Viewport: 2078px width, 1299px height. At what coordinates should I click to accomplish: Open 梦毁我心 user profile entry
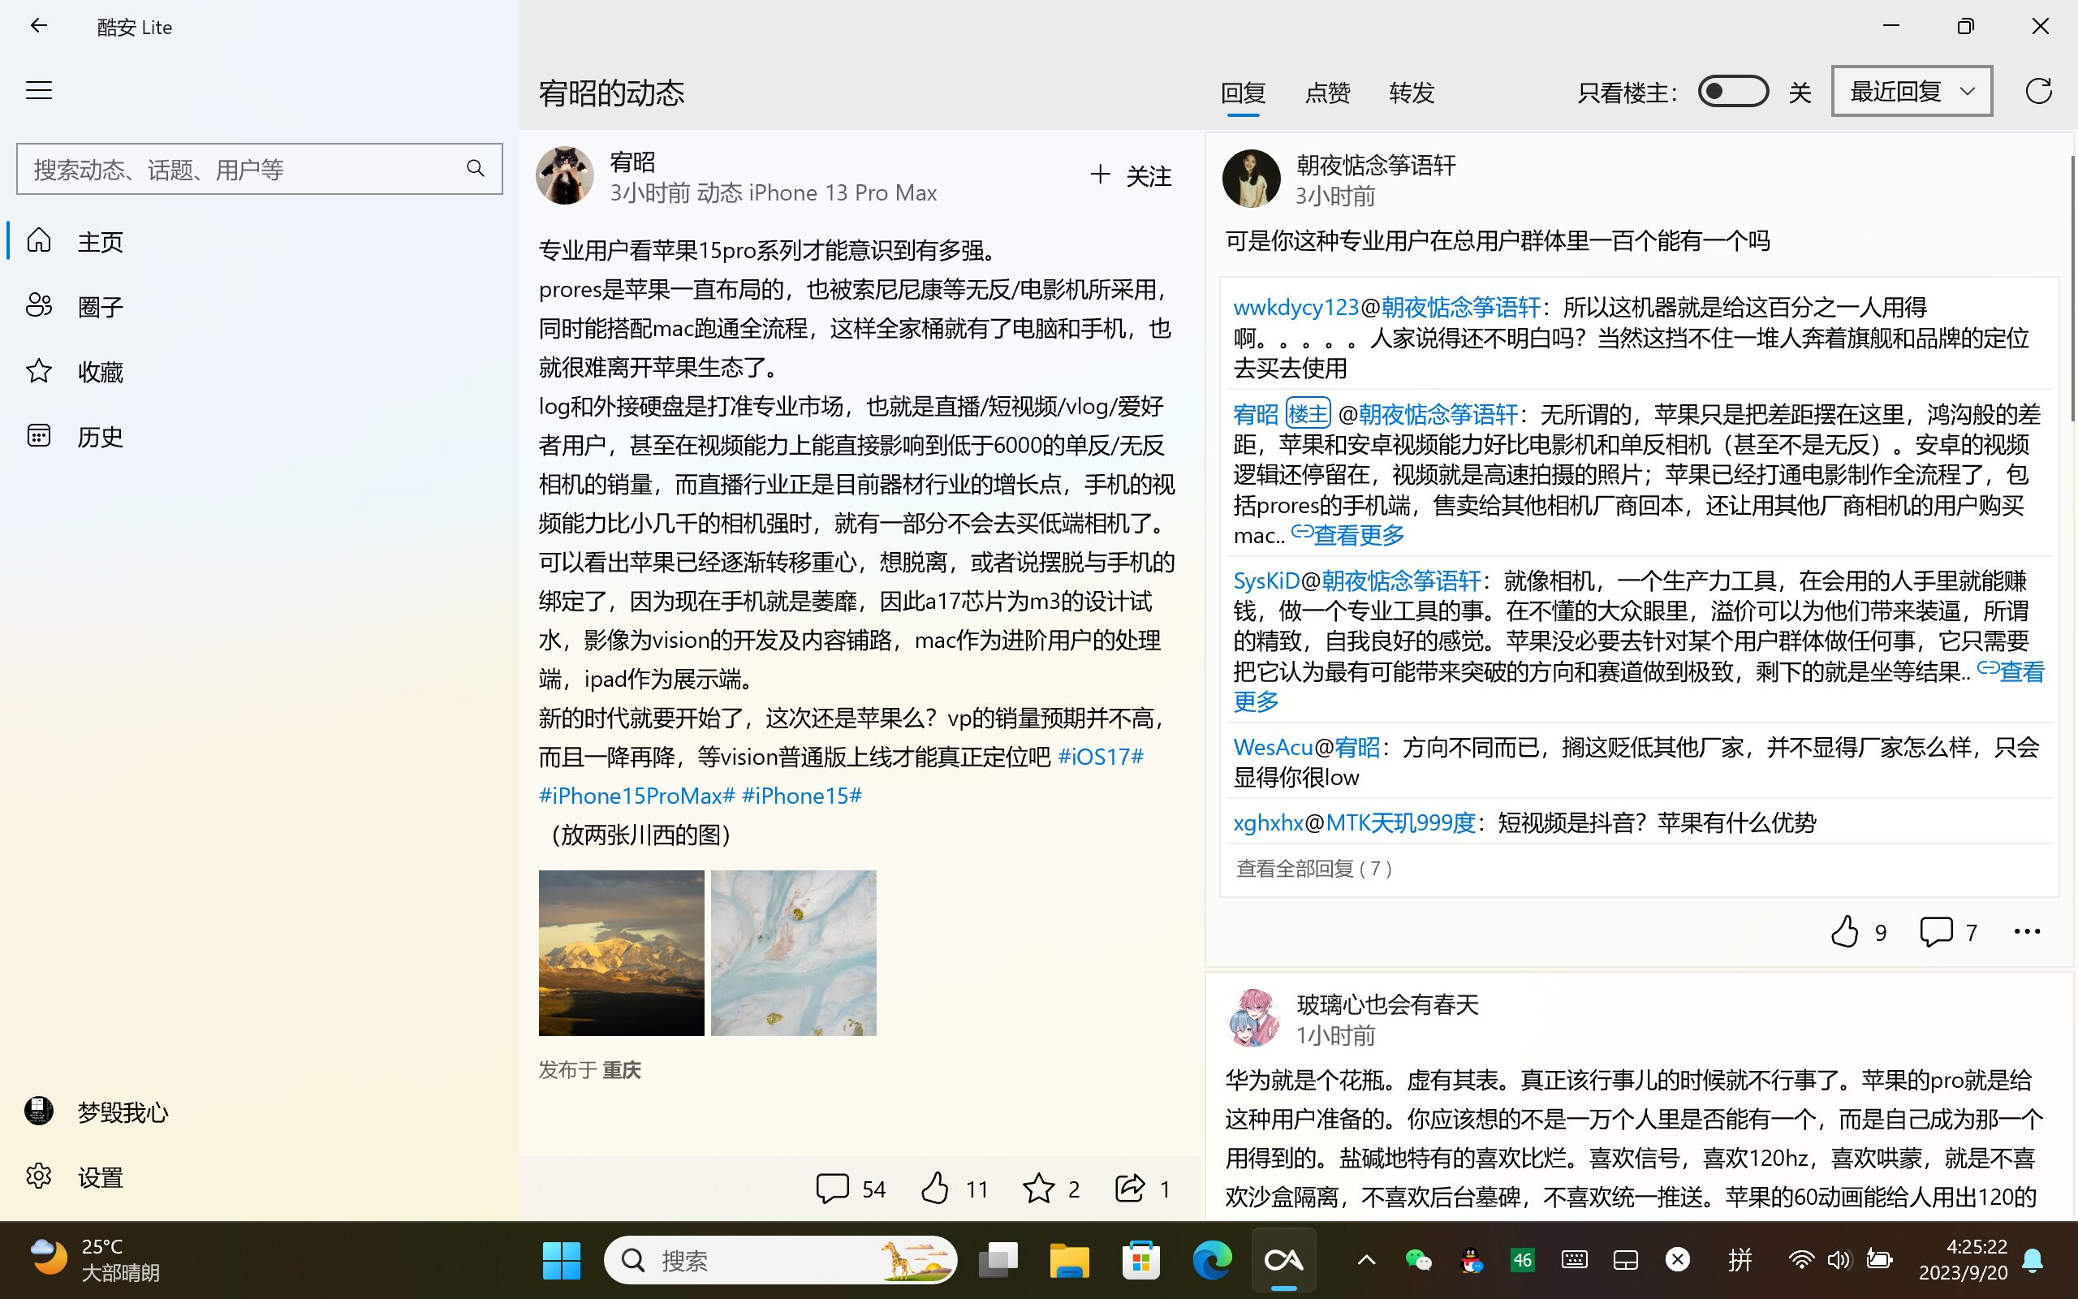click(x=257, y=1111)
